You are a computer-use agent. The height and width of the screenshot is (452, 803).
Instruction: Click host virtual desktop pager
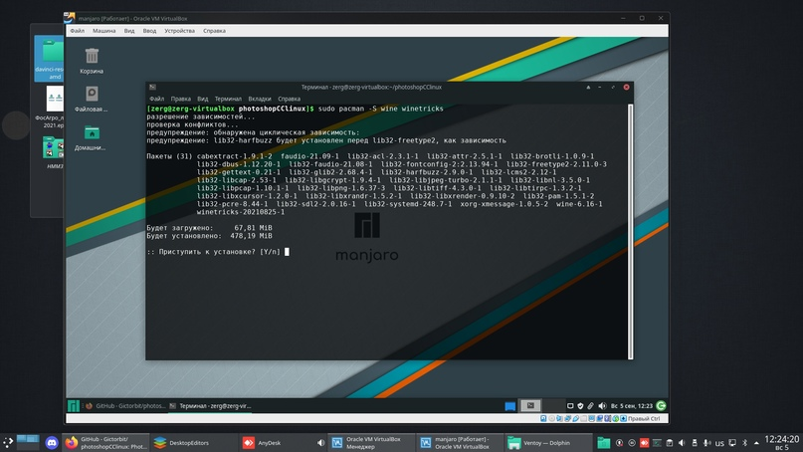click(x=28, y=442)
